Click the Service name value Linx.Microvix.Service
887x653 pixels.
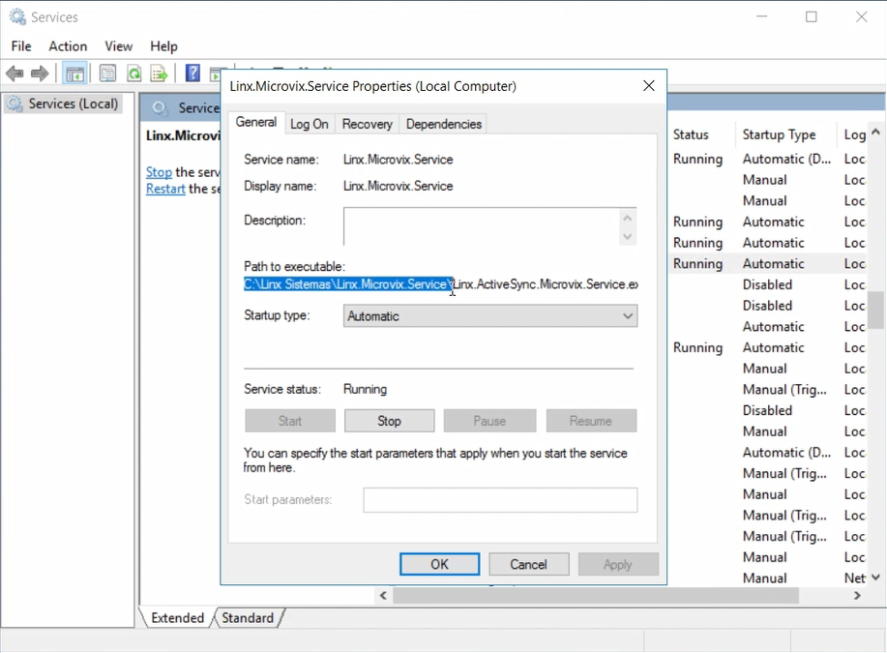399,160
